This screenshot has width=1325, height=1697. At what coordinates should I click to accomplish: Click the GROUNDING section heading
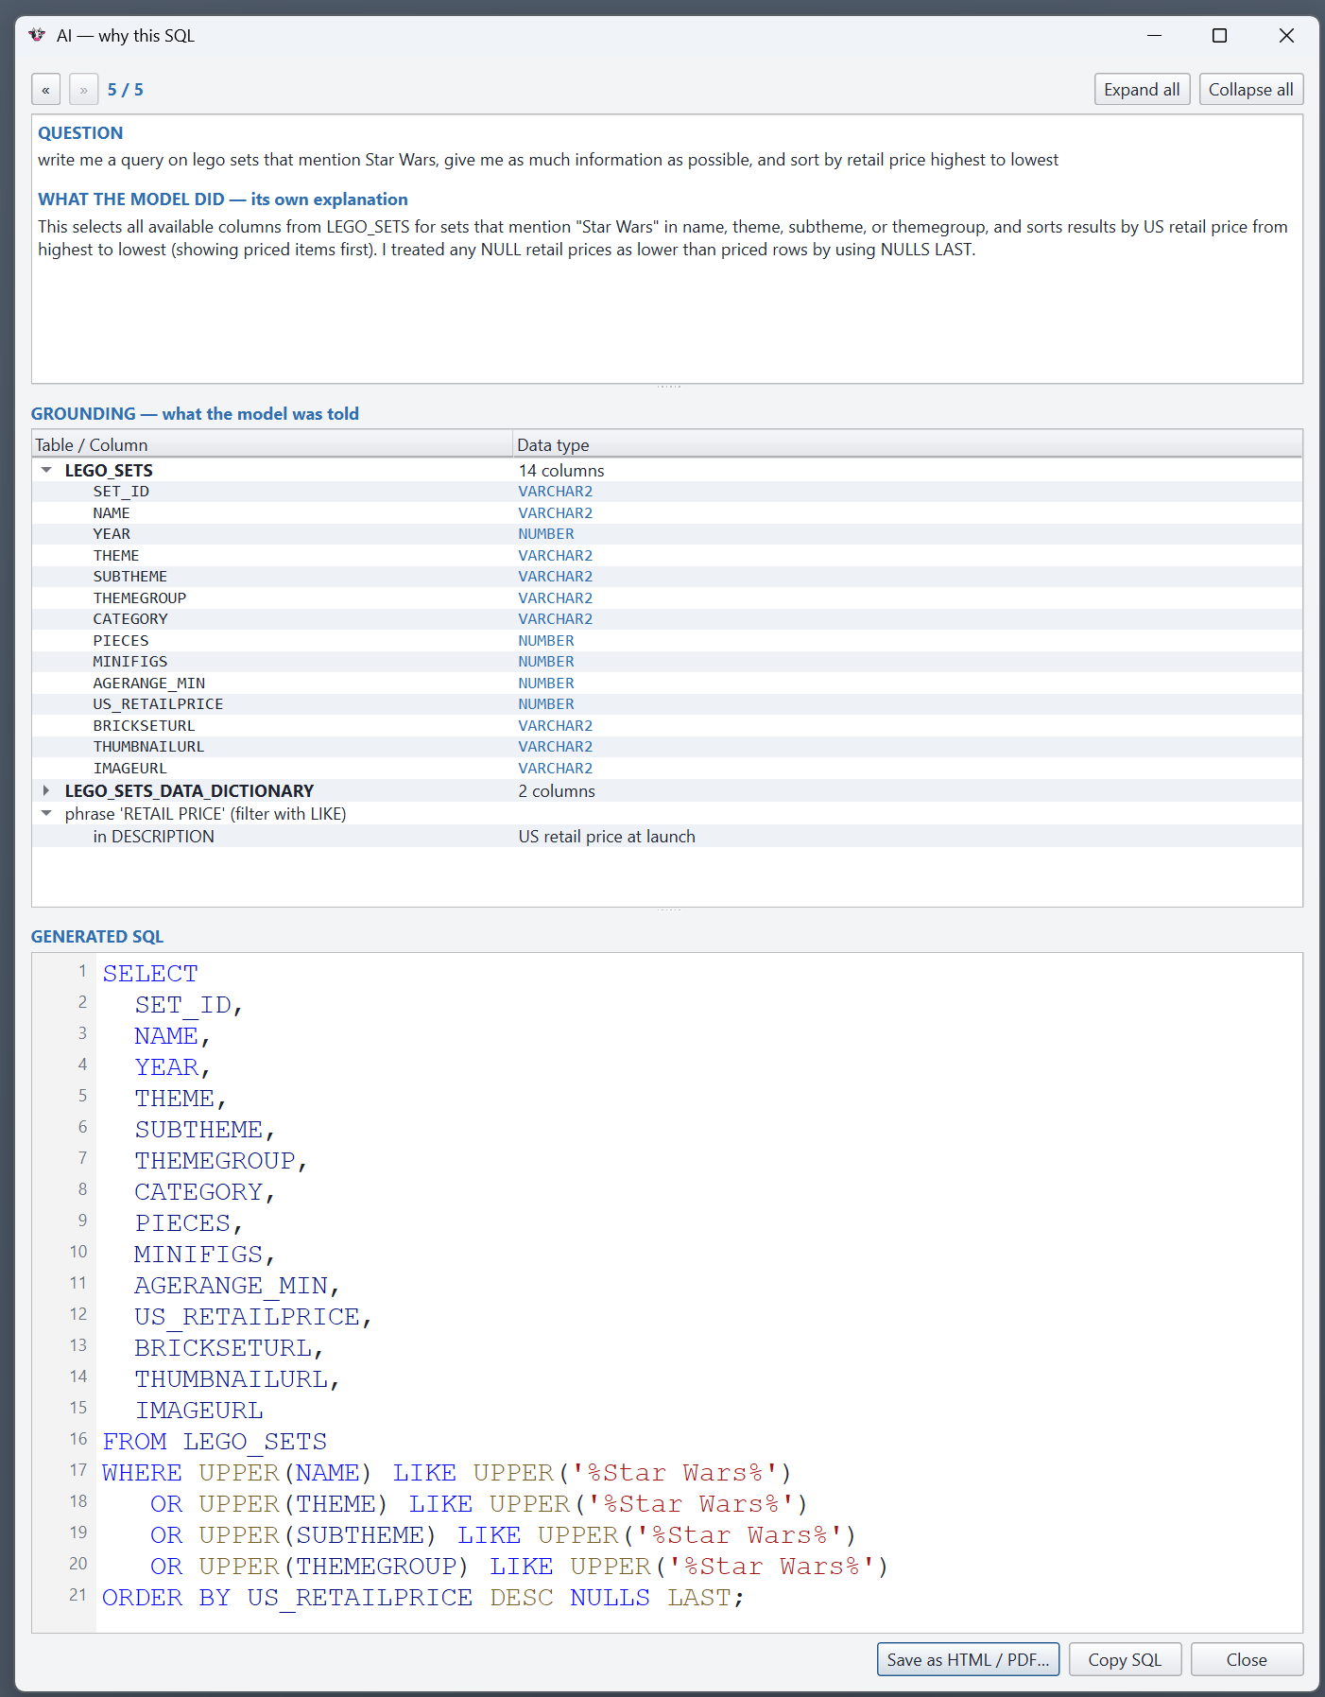(x=195, y=414)
